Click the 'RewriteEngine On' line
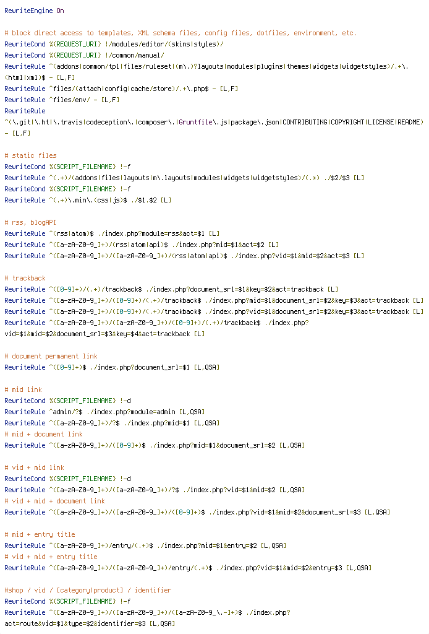The image size is (429, 634). click(34, 11)
